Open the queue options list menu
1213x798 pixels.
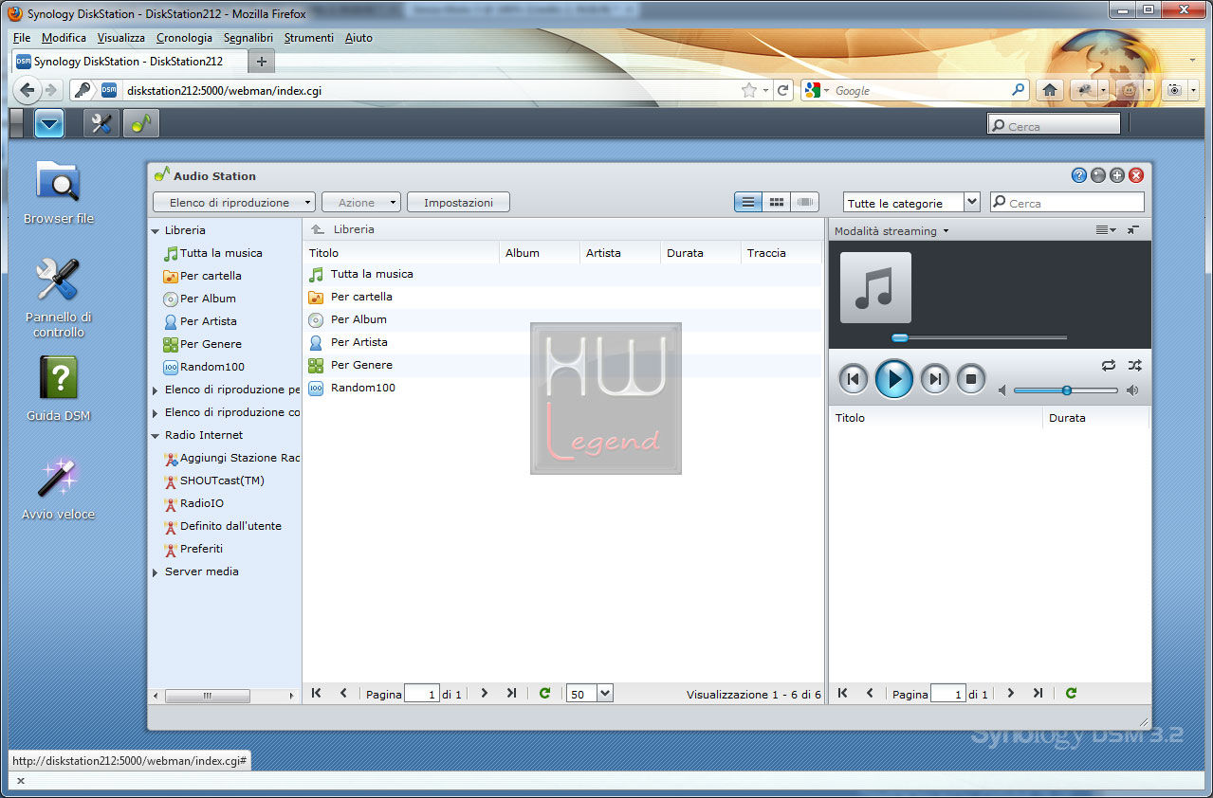tap(1106, 230)
